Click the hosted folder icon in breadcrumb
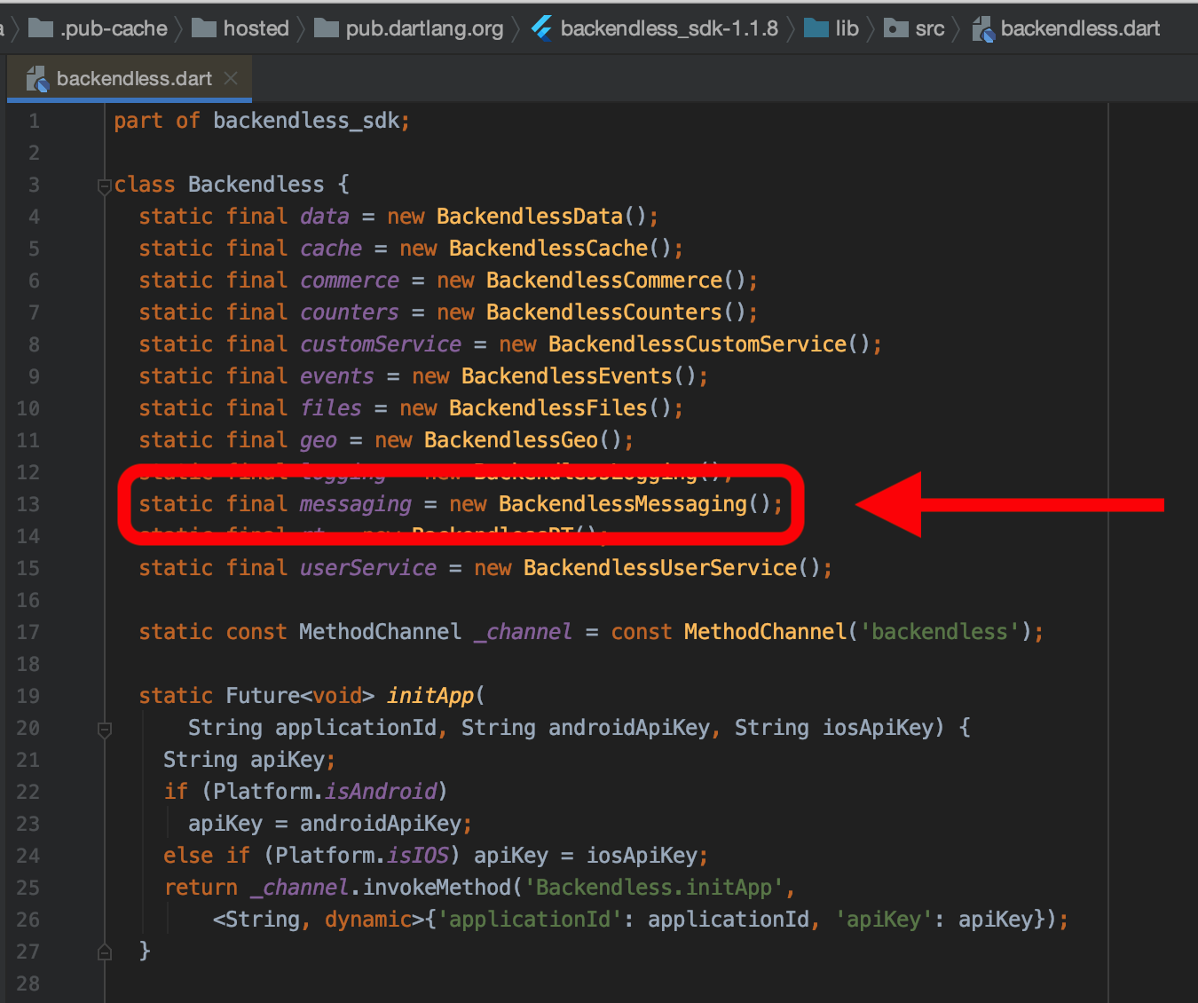Viewport: 1198px width, 1003px height. [x=204, y=28]
